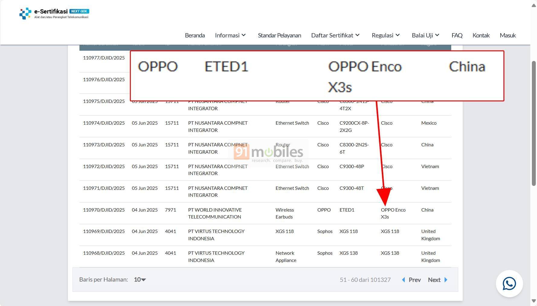Open the FAQ menu item
537x306 pixels.
coord(457,35)
